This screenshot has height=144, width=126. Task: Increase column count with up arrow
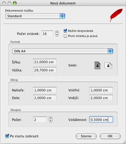[x=51, y=118]
